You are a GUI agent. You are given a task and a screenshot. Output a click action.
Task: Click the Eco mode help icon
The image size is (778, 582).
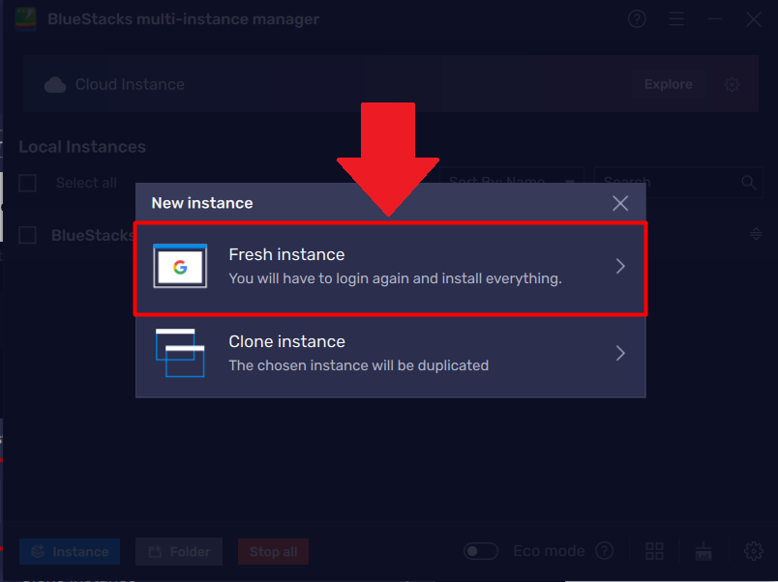pyautogui.click(x=604, y=550)
